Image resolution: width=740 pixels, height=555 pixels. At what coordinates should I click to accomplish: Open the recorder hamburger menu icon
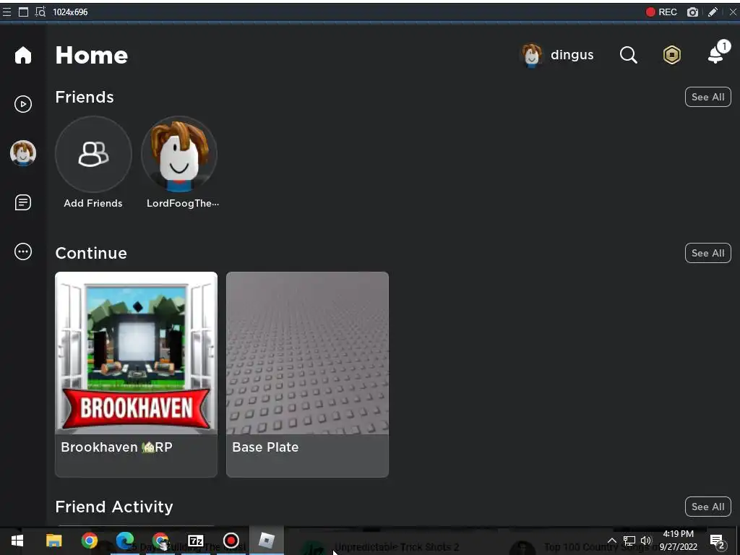pyautogui.click(x=7, y=12)
